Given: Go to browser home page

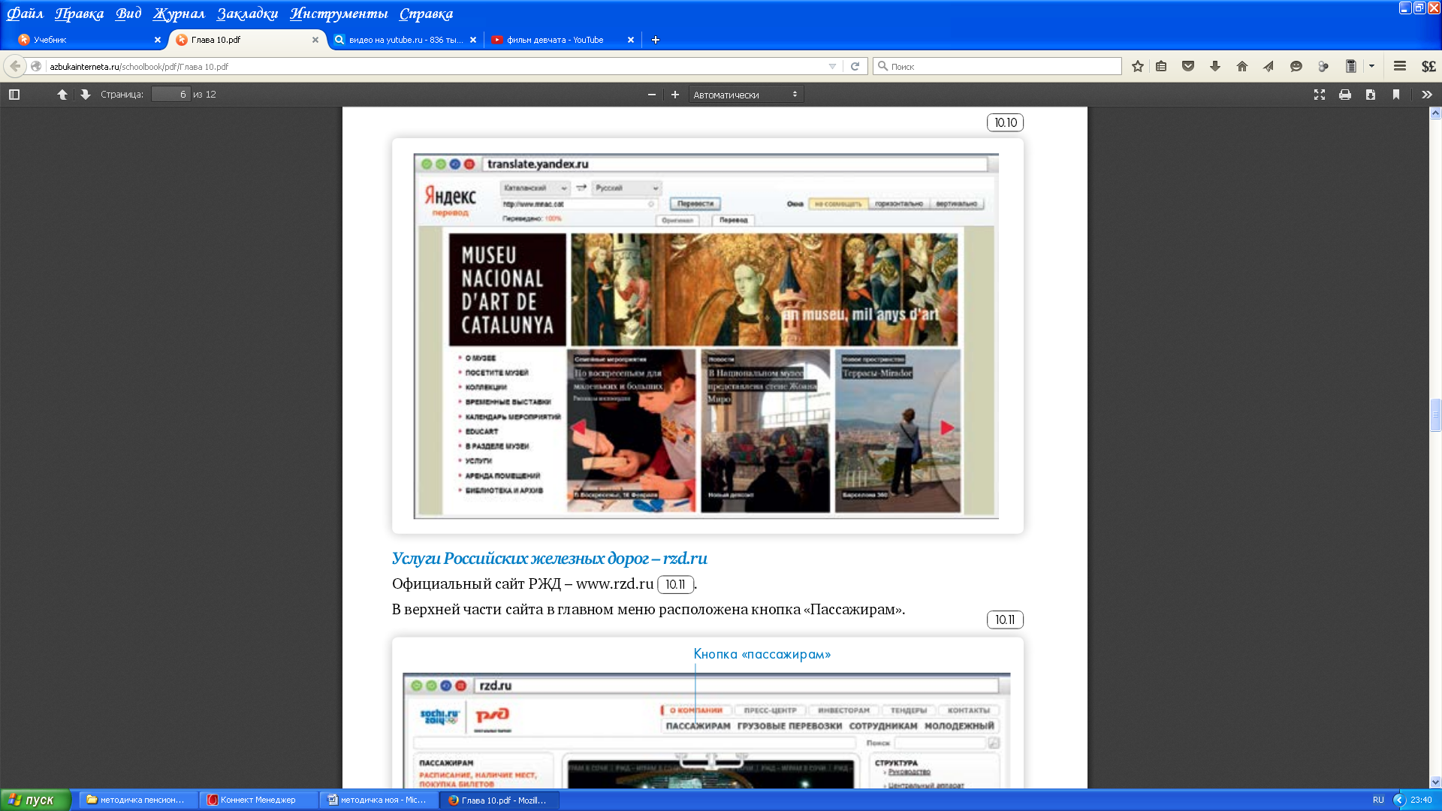Looking at the screenshot, I should (x=1242, y=66).
